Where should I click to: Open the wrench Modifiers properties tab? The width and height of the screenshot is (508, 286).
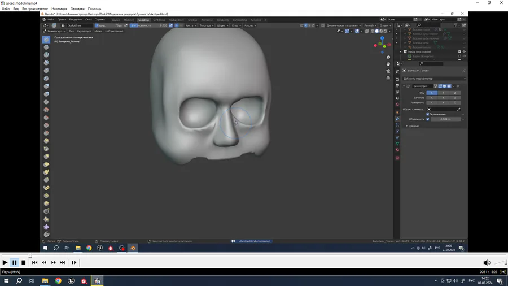pos(397,119)
